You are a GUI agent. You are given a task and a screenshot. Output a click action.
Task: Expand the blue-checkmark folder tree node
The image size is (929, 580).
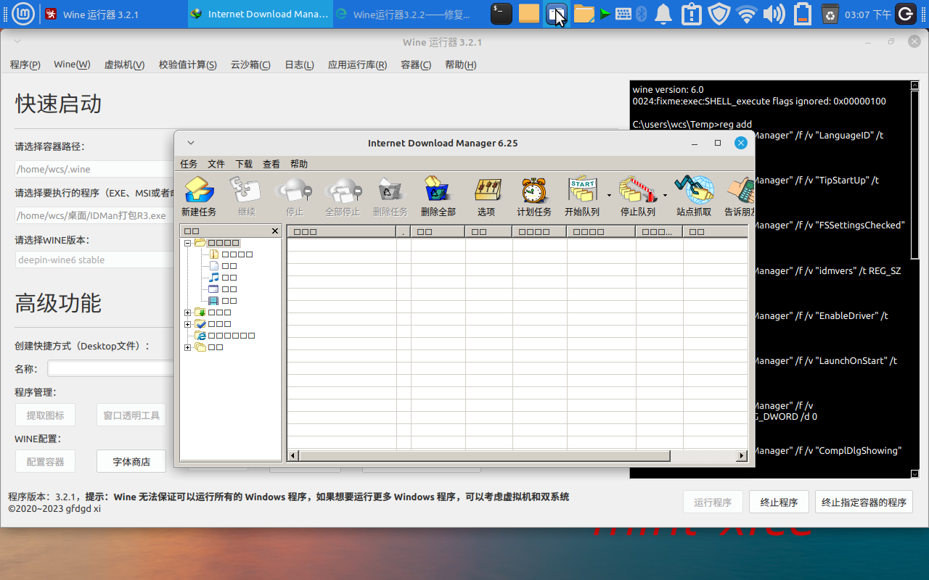click(x=188, y=324)
